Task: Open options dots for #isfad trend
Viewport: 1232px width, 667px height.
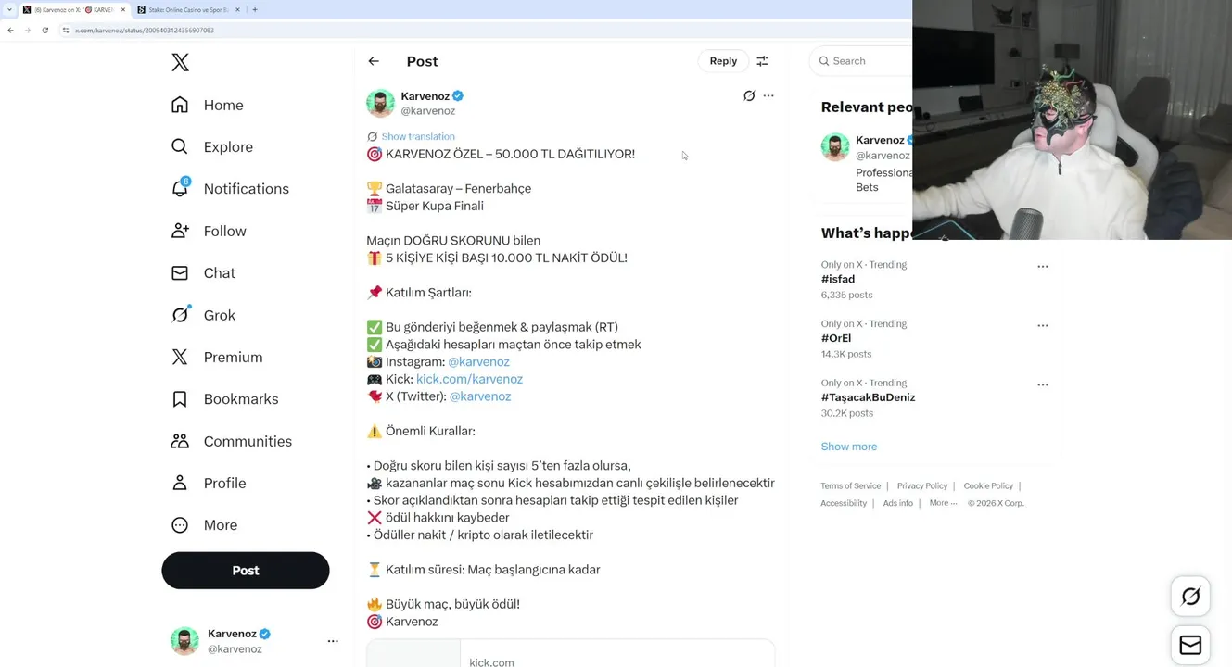Action: (x=1043, y=267)
